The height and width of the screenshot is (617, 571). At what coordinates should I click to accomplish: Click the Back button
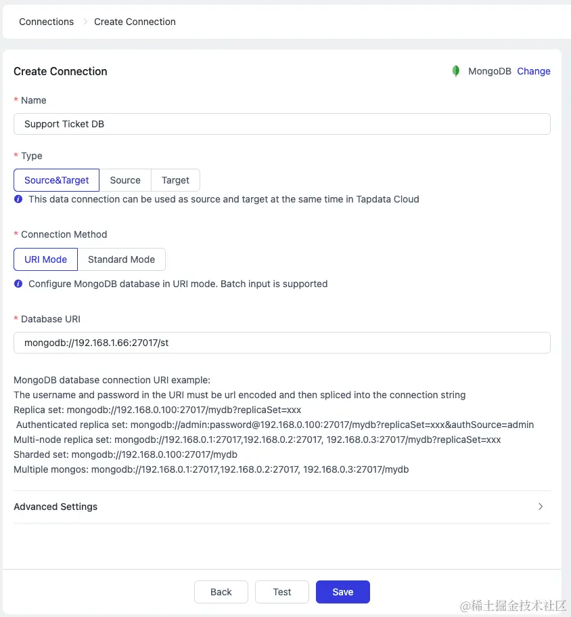(x=221, y=592)
